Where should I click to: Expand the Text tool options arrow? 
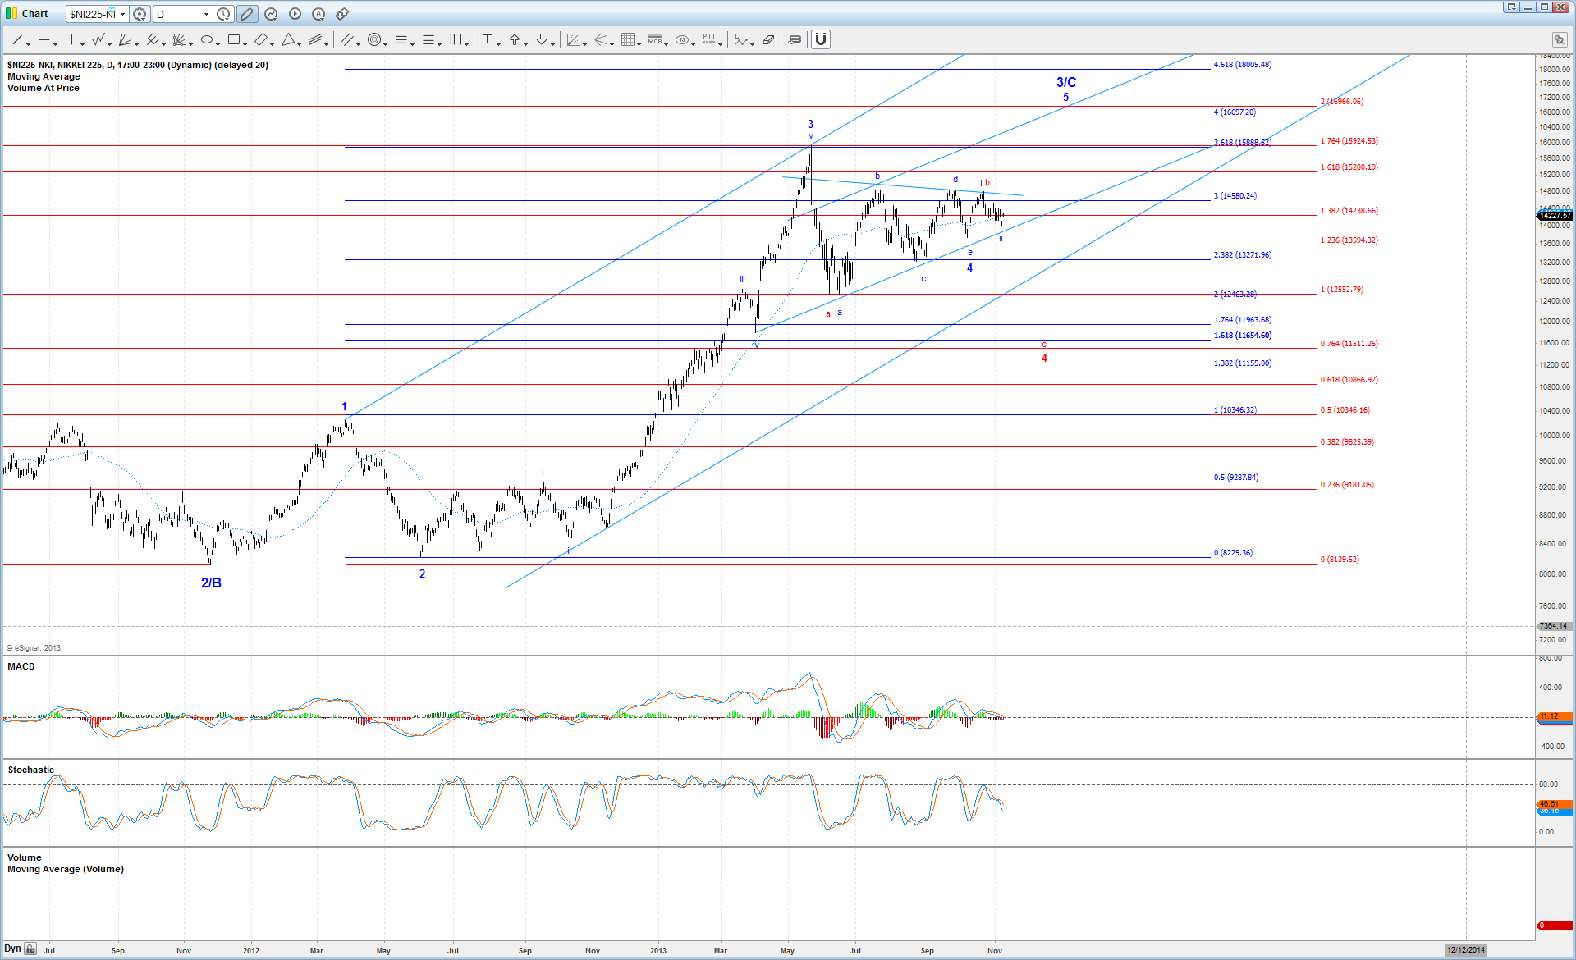coord(498,43)
